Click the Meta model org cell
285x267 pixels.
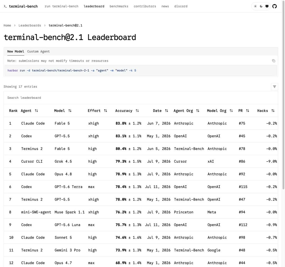point(212,212)
